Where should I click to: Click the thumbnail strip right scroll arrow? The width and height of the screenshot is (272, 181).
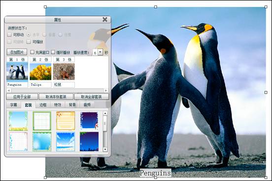coord(106,91)
